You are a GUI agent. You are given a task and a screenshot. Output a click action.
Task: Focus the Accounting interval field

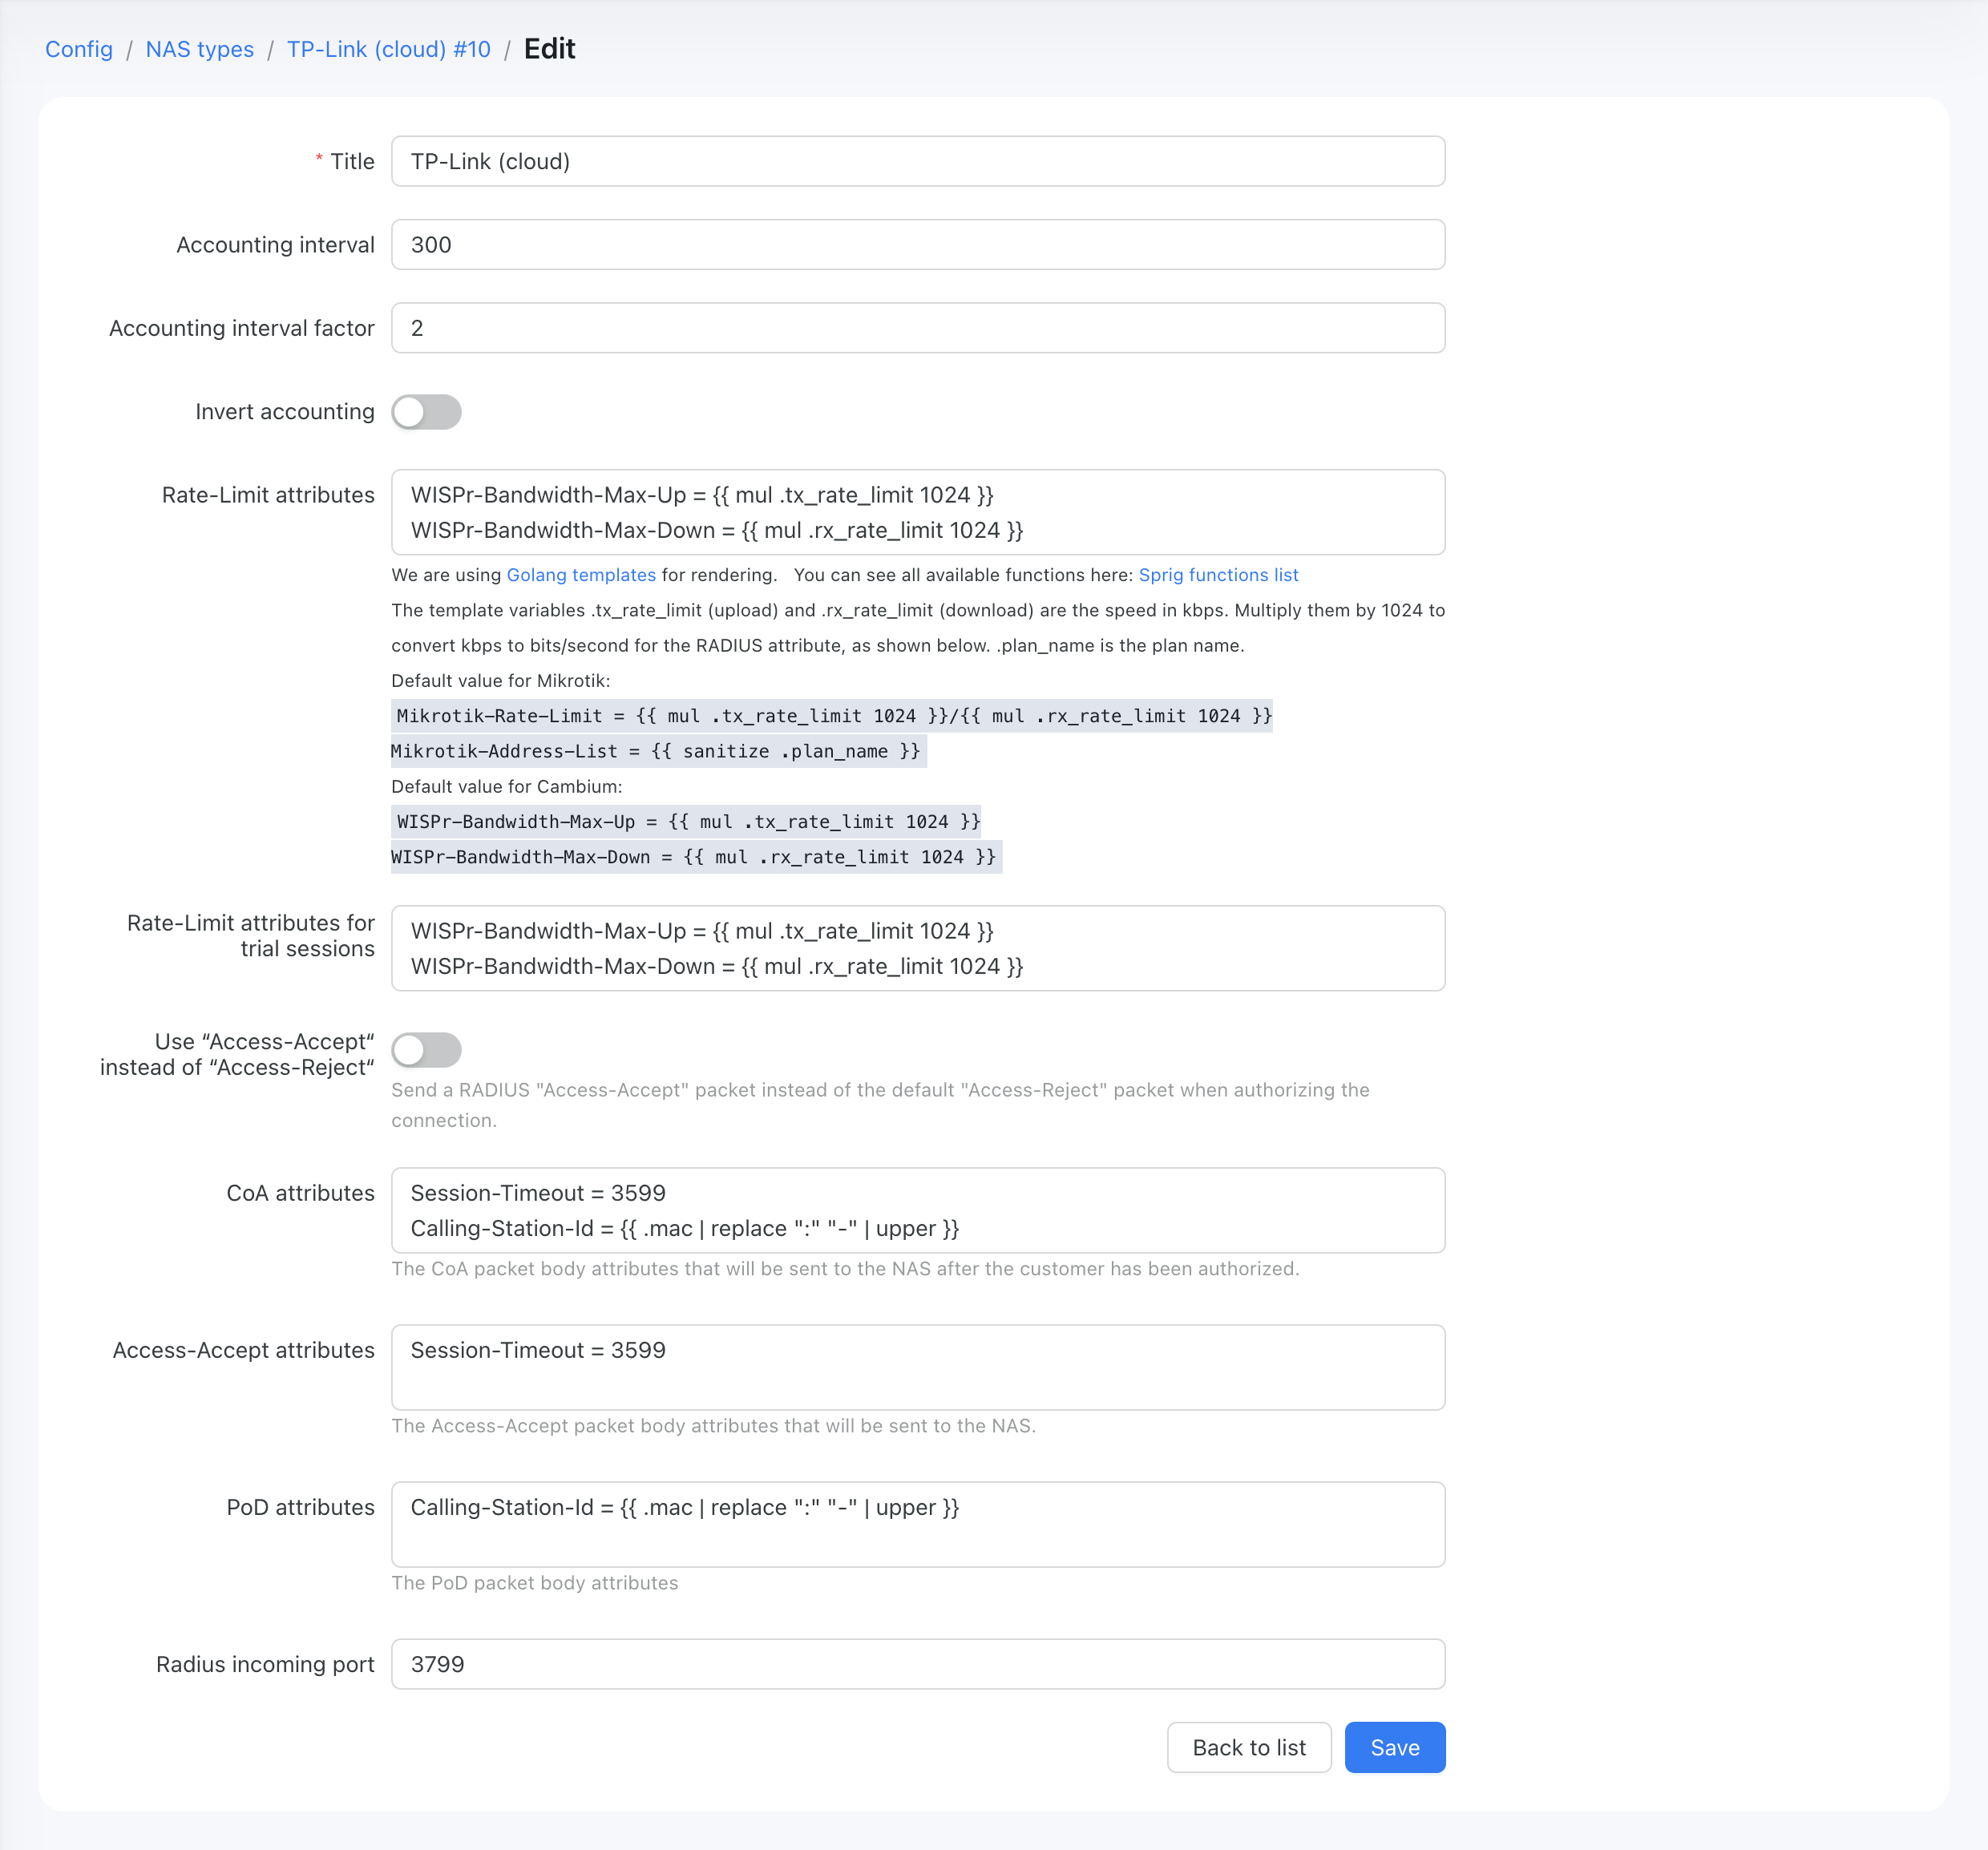(918, 245)
